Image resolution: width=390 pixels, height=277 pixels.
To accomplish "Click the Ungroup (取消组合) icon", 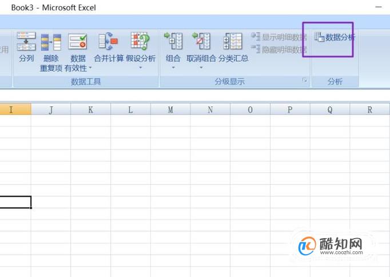I will pos(201,41).
